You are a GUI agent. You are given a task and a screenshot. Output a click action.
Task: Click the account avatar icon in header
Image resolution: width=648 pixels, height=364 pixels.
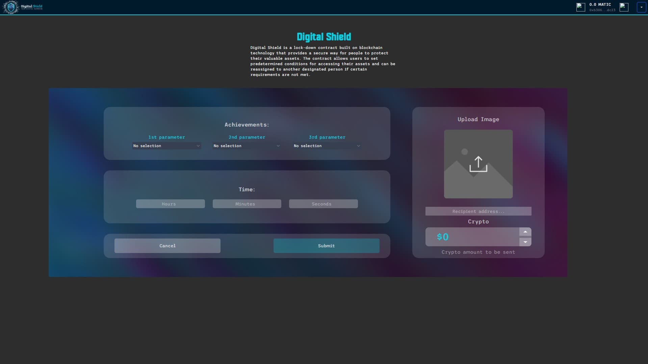pyautogui.click(x=624, y=7)
